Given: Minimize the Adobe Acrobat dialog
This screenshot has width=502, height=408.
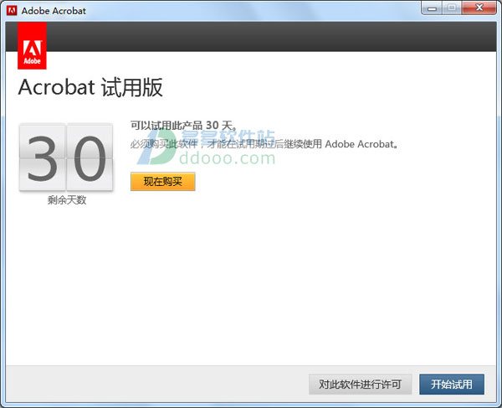Looking at the screenshot, I should 432,8.
